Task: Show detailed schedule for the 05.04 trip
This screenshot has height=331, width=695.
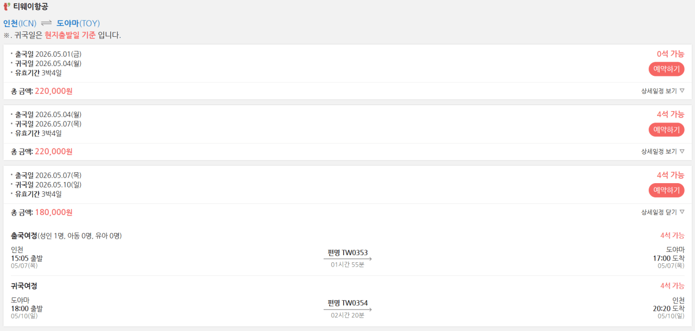Action: [662, 152]
